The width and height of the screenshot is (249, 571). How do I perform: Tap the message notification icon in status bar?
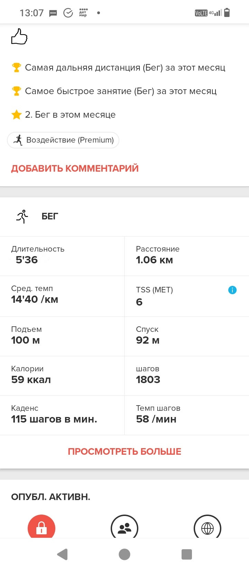(53, 13)
